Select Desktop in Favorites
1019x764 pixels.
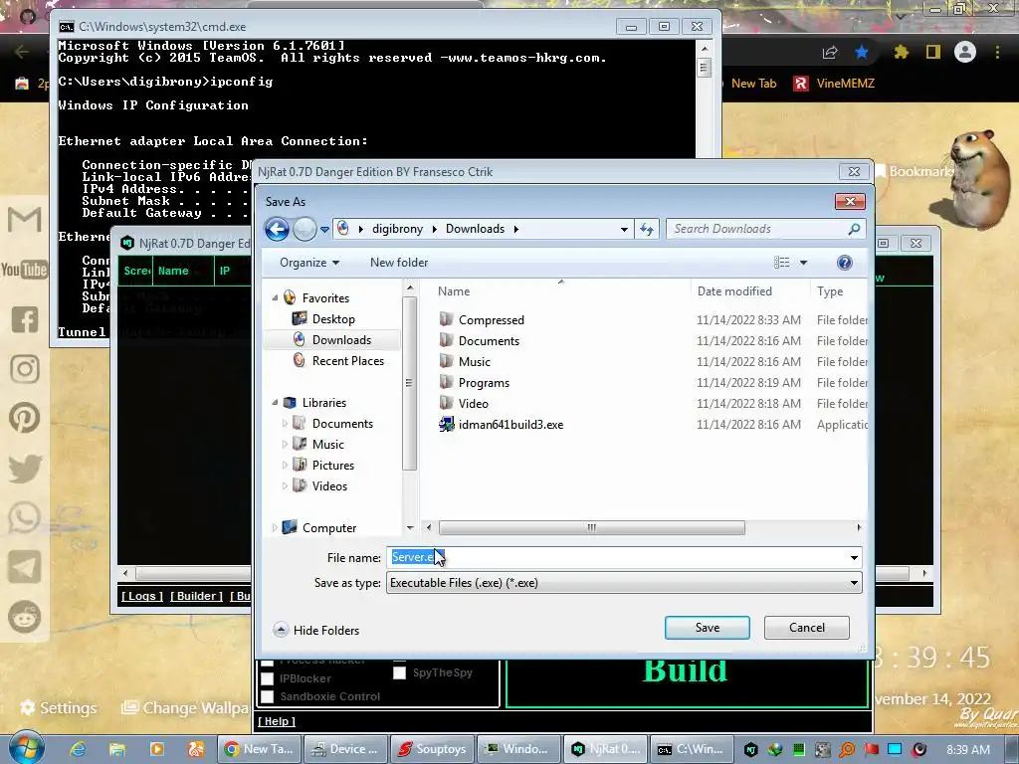332,319
